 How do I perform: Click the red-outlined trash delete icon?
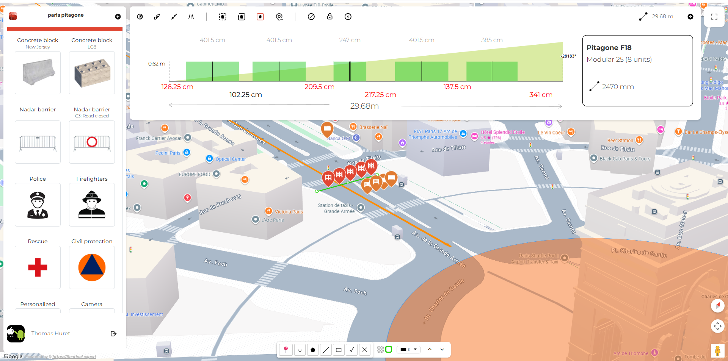(x=260, y=17)
